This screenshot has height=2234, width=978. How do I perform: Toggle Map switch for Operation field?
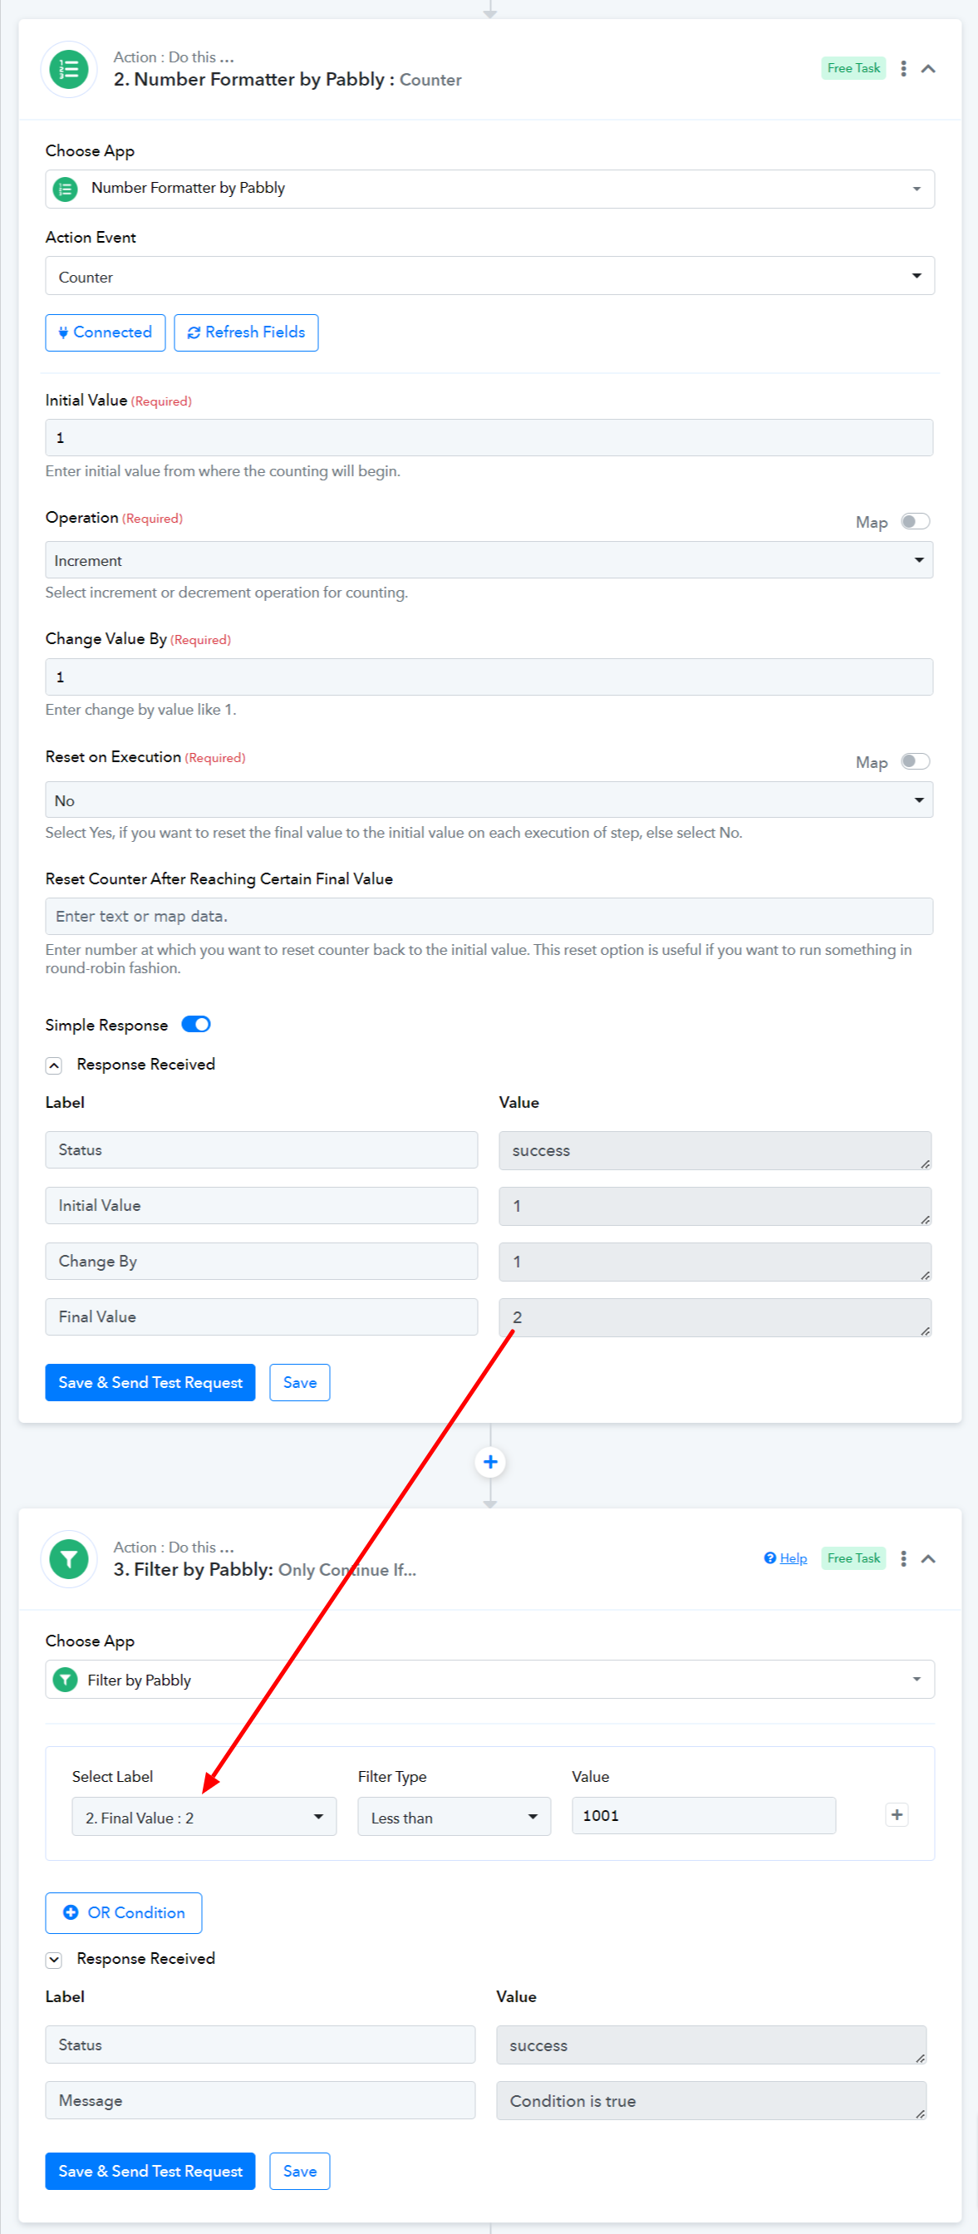click(915, 521)
